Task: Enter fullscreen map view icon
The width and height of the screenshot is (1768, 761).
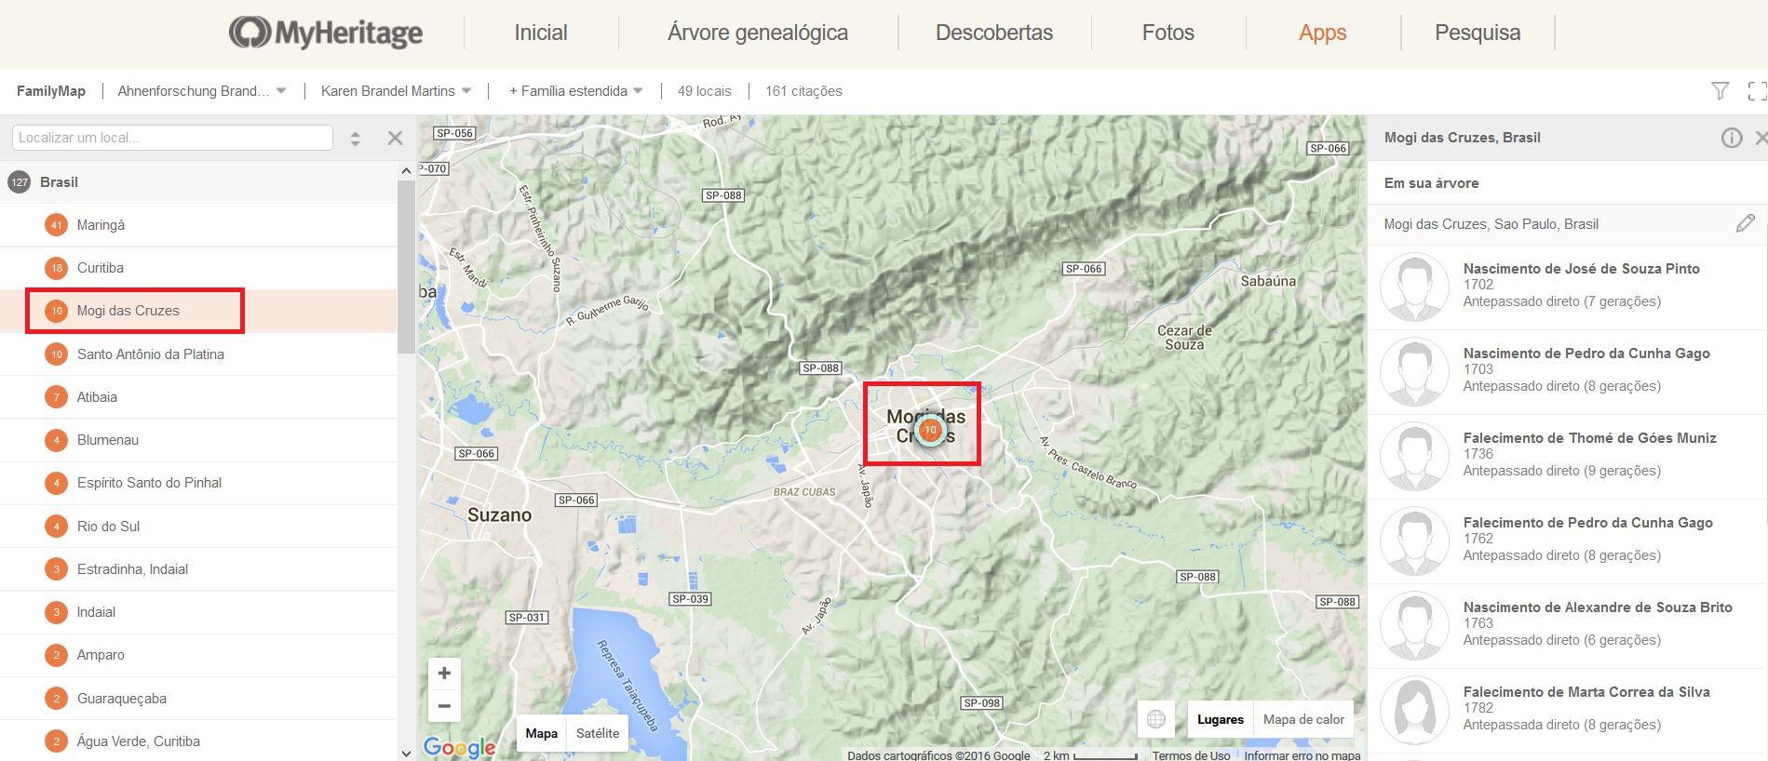Action: pyautogui.click(x=1757, y=91)
